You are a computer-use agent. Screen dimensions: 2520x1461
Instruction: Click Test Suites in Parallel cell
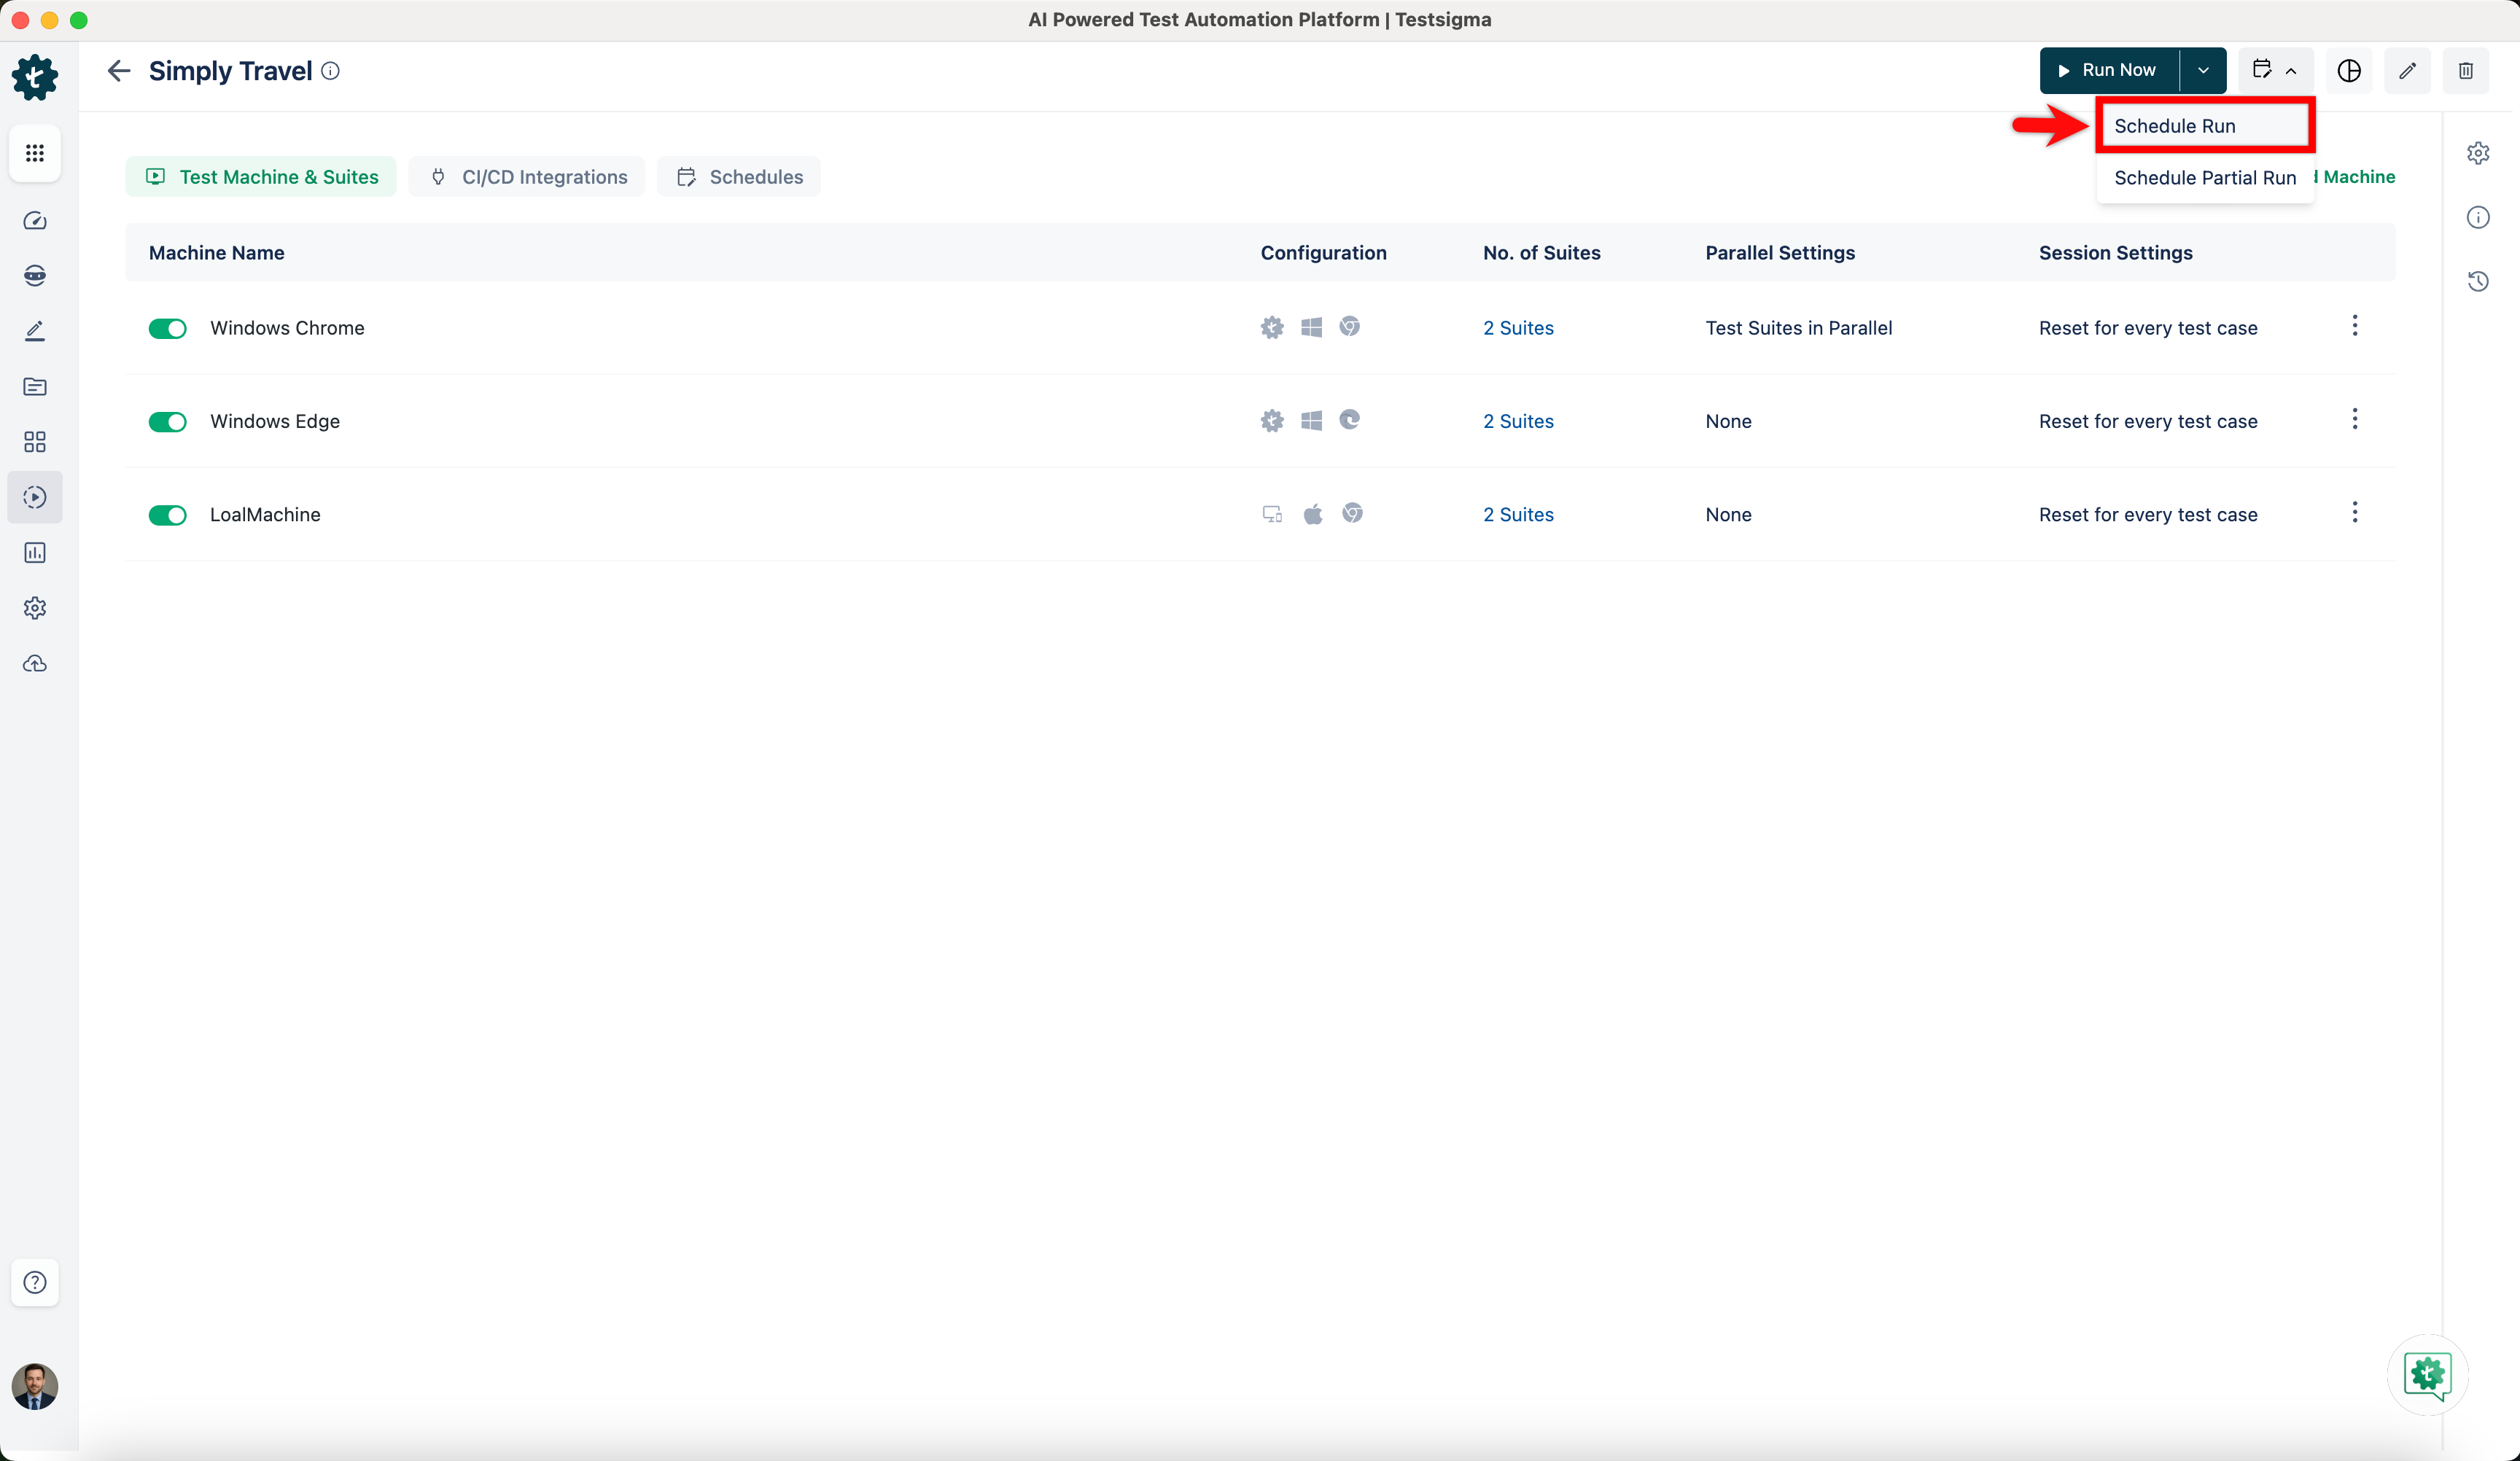coord(1798,328)
